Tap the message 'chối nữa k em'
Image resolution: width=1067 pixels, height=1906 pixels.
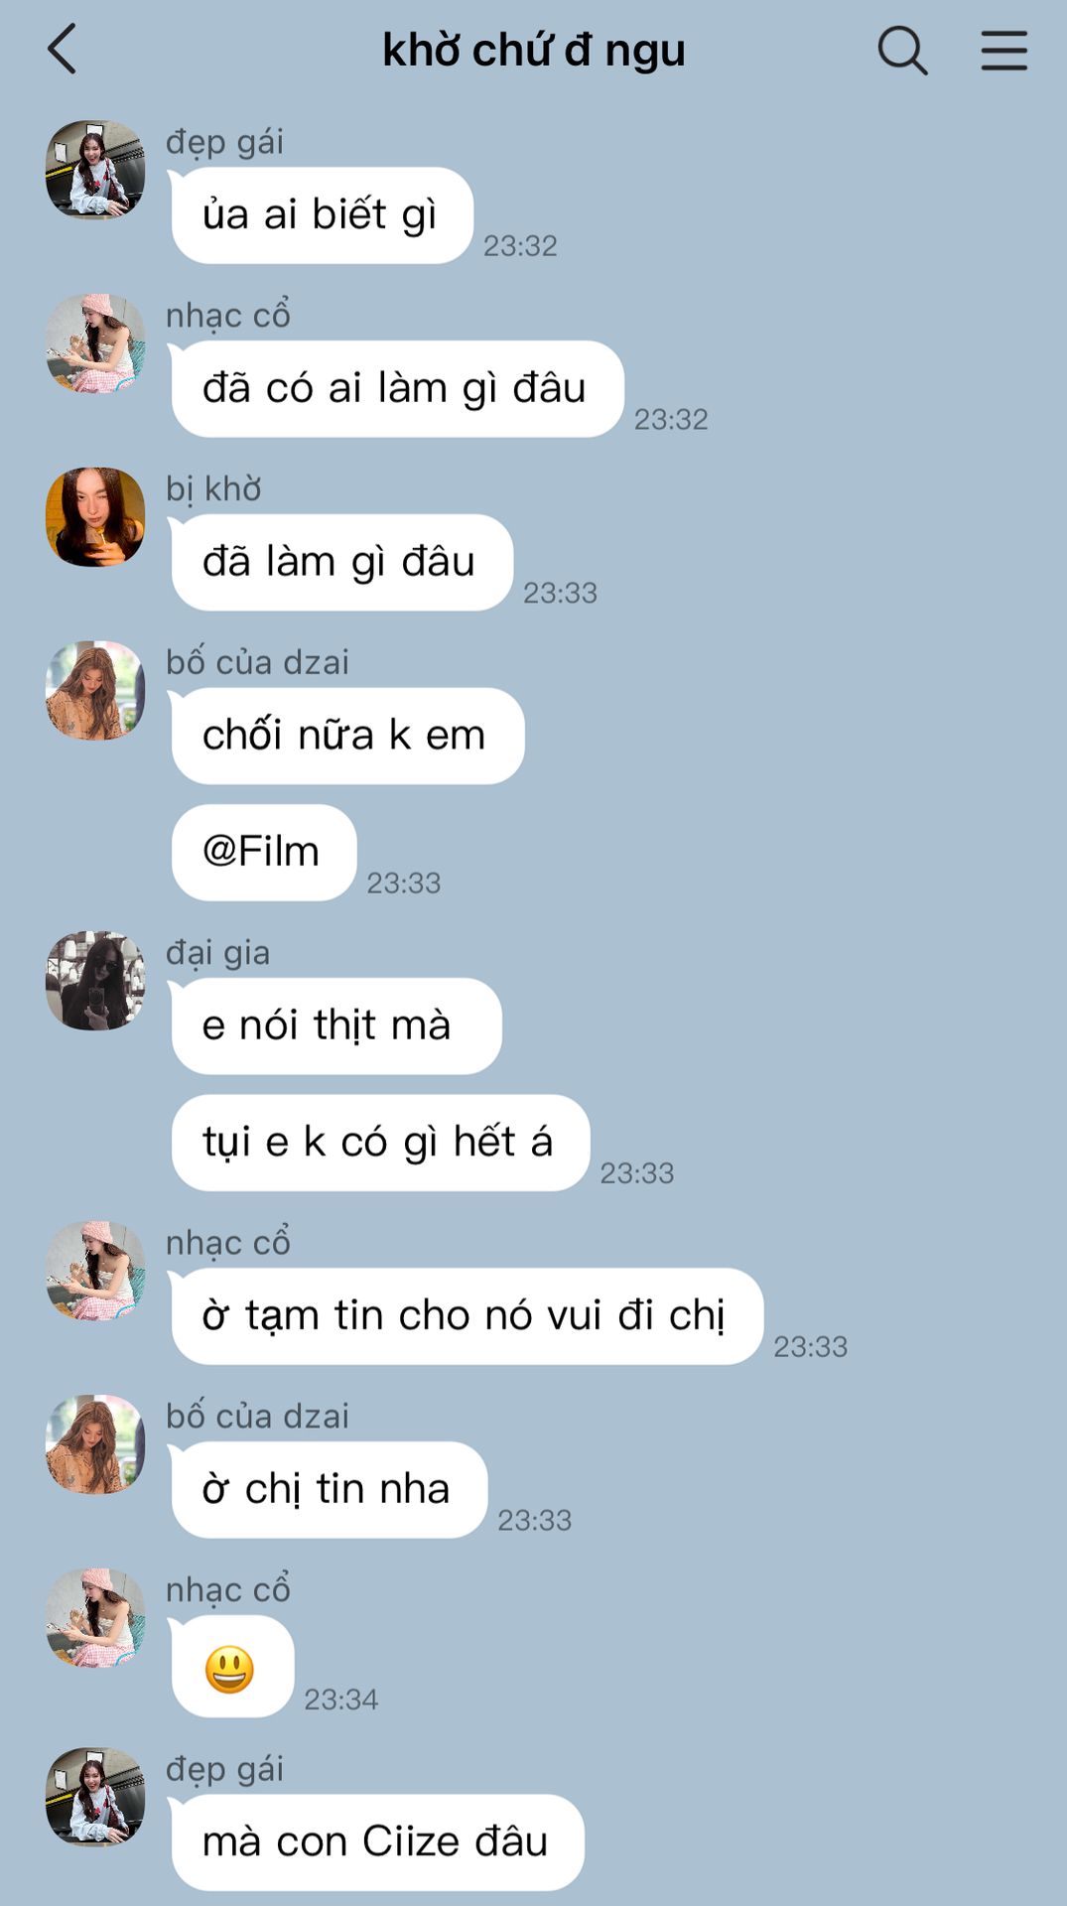[x=347, y=736]
